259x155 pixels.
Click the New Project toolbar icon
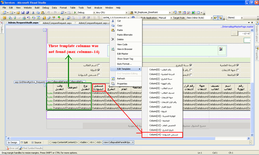pyautogui.click(x=4, y=13)
